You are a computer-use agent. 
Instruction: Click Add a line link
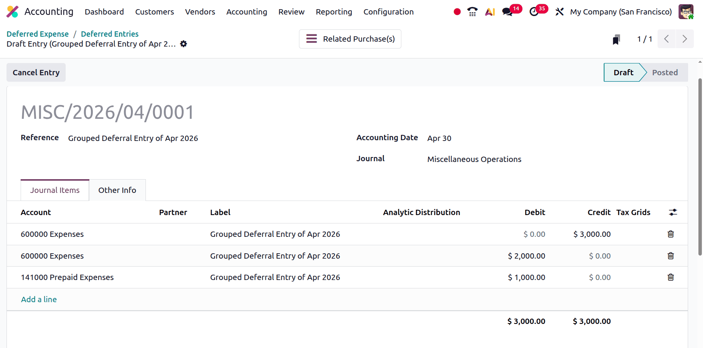(x=39, y=299)
